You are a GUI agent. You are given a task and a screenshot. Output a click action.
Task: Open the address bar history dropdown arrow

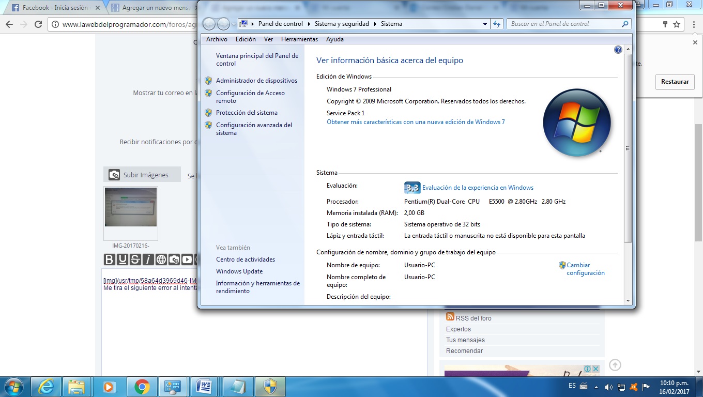[485, 24]
